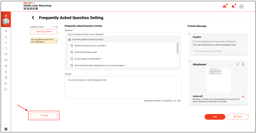Choose 'What is the shipping cost?' suggestion

coord(86,52)
